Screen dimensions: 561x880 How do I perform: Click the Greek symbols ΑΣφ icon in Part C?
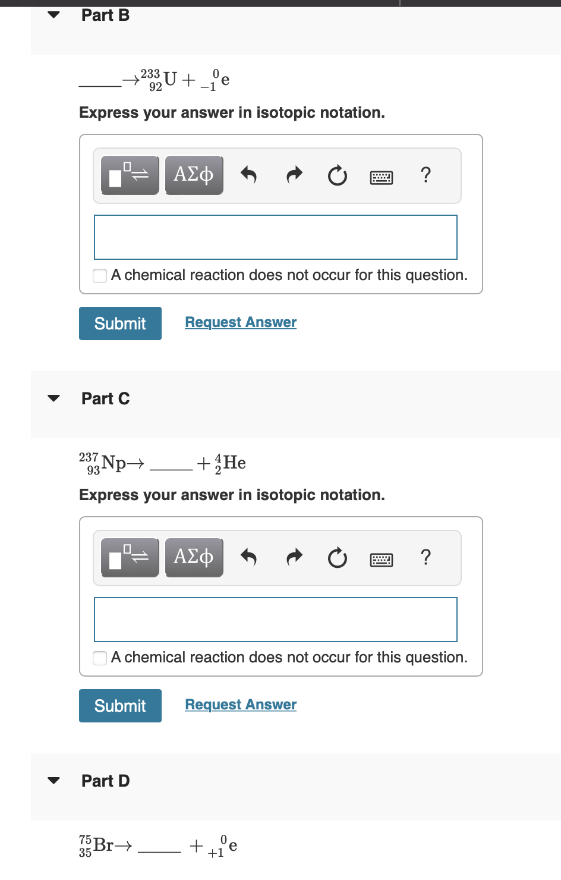tap(194, 557)
